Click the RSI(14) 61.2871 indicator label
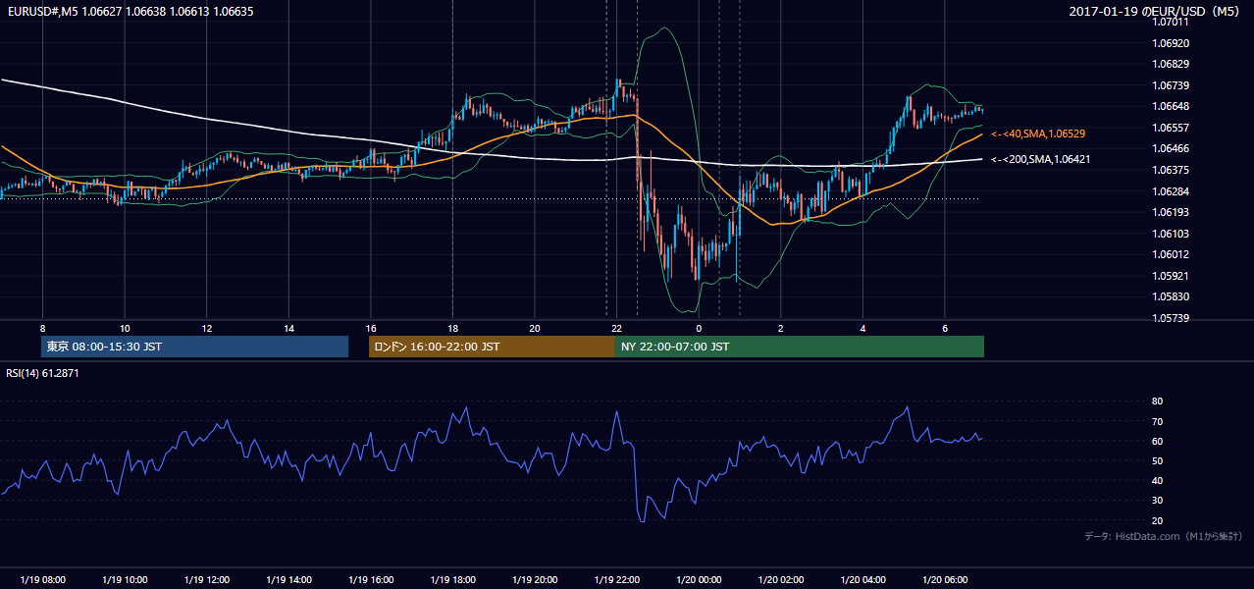Image resolution: width=1254 pixels, height=589 pixels. click(42, 373)
